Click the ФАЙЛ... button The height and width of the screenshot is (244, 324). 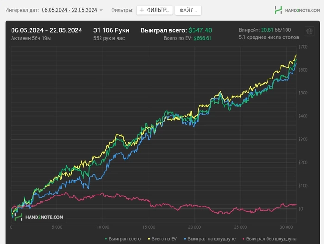(188, 10)
